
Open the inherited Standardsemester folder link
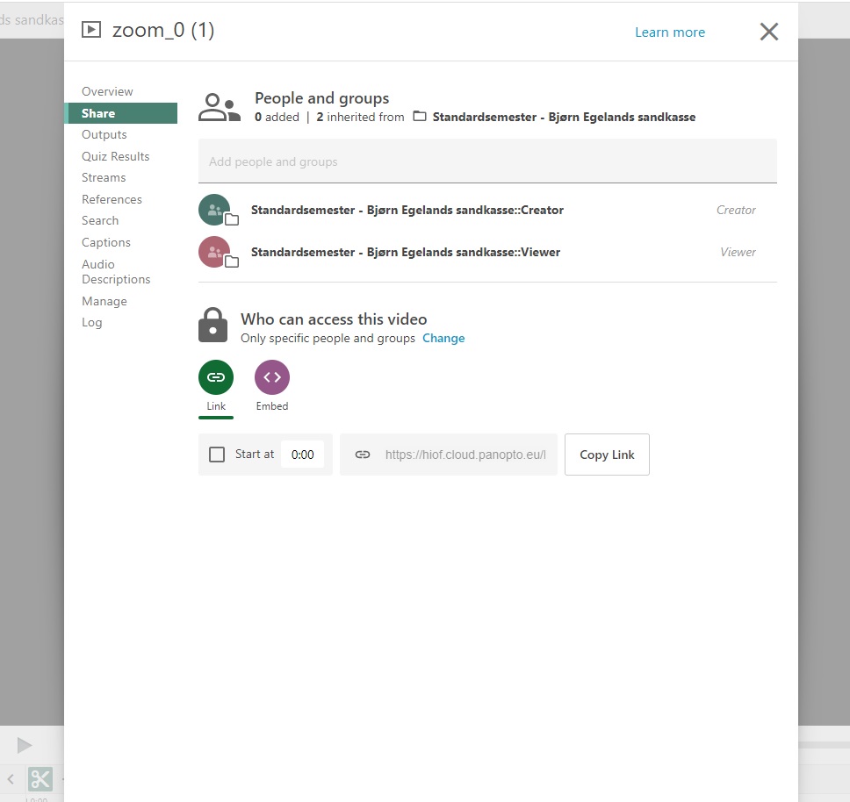(x=564, y=117)
